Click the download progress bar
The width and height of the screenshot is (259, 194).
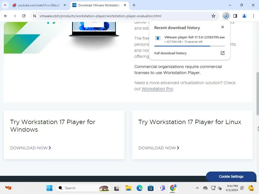click(x=190, y=46)
